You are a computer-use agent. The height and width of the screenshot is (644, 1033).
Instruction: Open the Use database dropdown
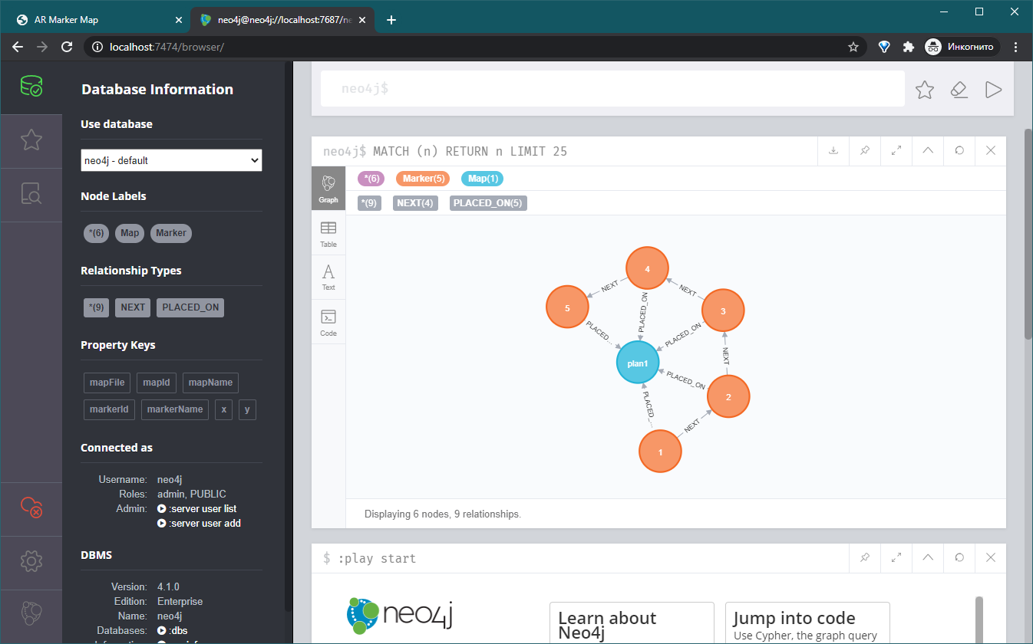(x=171, y=160)
